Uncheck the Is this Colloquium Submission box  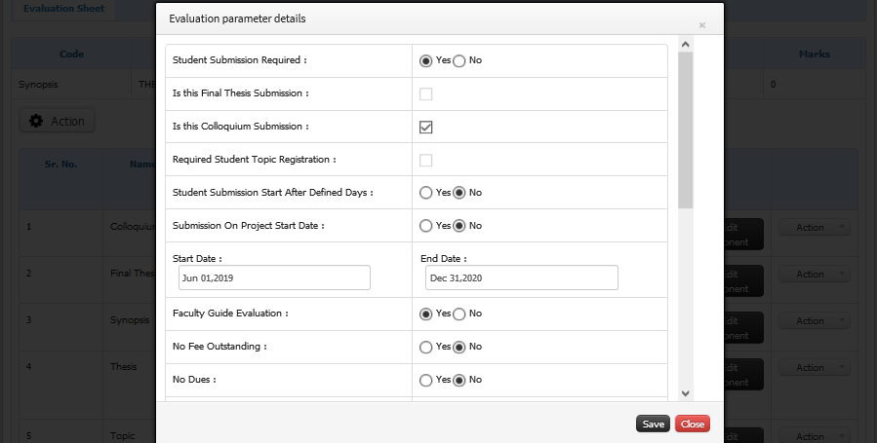[x=425, y=127]
